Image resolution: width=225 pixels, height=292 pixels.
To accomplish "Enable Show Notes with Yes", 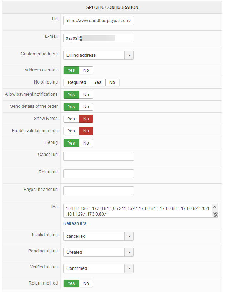I will pos(71,119).
